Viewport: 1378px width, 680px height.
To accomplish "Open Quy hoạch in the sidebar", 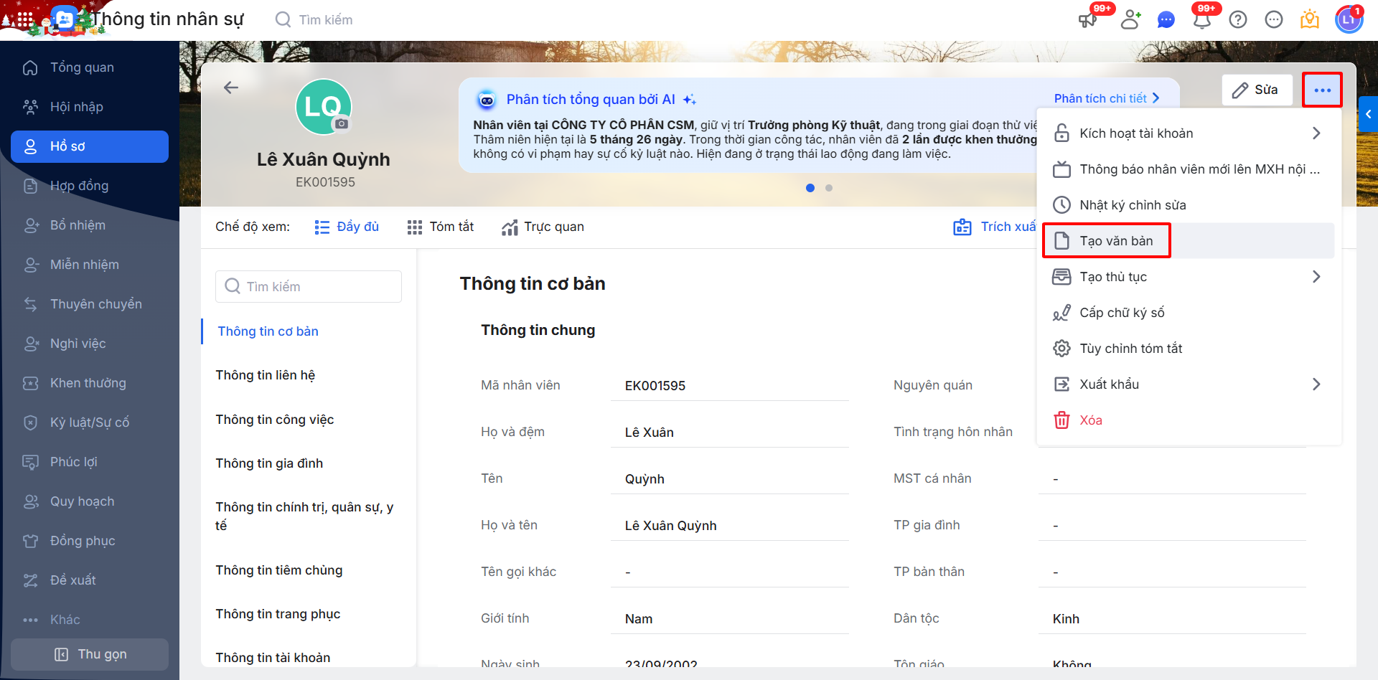I will pos(90,501).
